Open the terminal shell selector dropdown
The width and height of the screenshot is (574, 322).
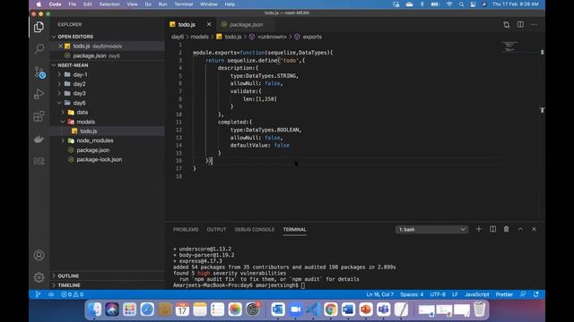431,229
